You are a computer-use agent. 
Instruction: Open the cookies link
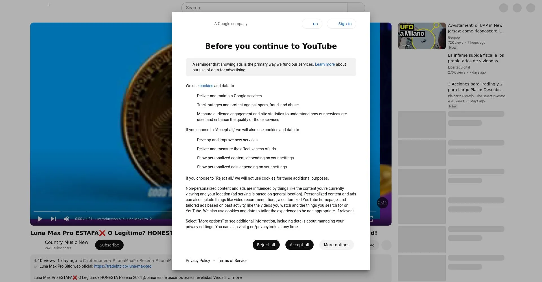point(206,86)
